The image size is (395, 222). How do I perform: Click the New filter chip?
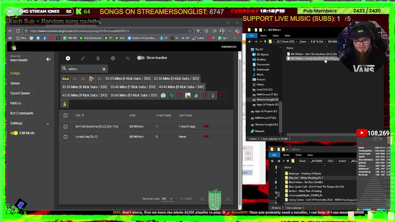[65, 79]
